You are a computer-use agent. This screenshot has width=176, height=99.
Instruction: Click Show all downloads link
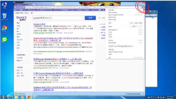(x=134, y=94)
